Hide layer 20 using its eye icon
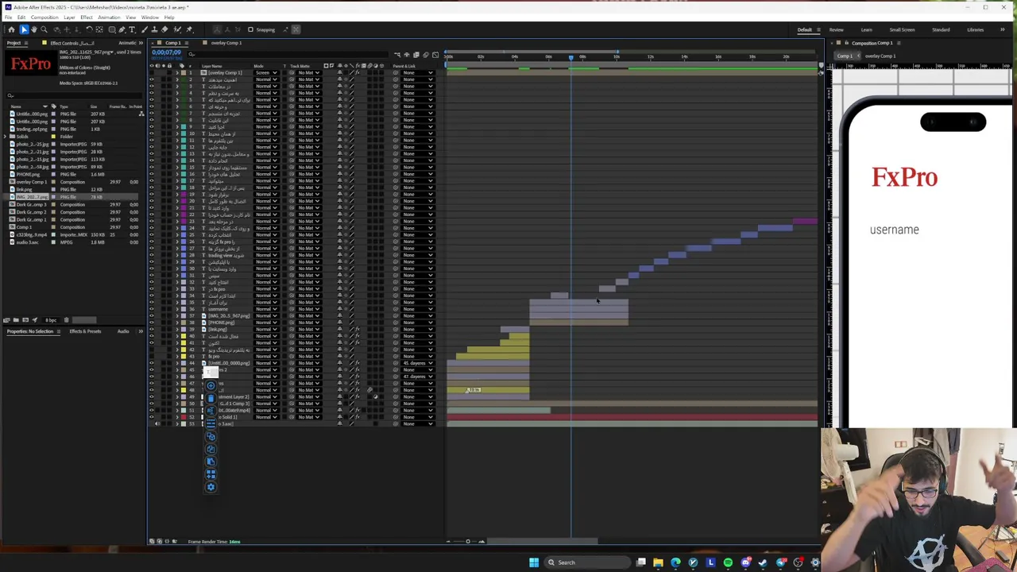Viewport: 1017px width, 572px height. point(152,201)
